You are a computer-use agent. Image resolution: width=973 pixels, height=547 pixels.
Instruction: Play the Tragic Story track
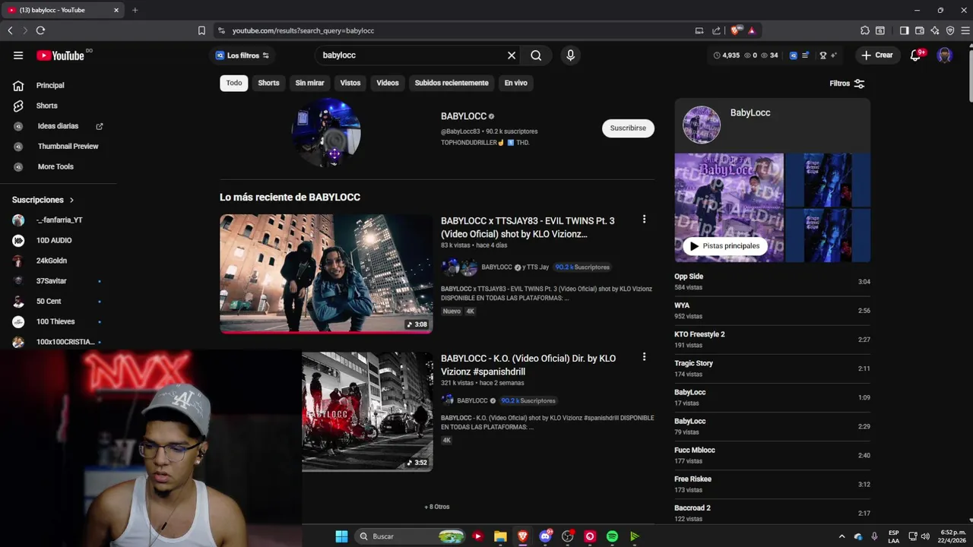point(772,368)
